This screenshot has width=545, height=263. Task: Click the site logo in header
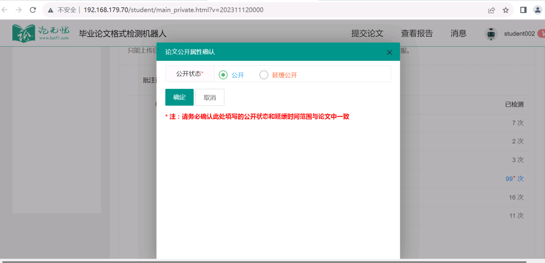pos(41,33)
